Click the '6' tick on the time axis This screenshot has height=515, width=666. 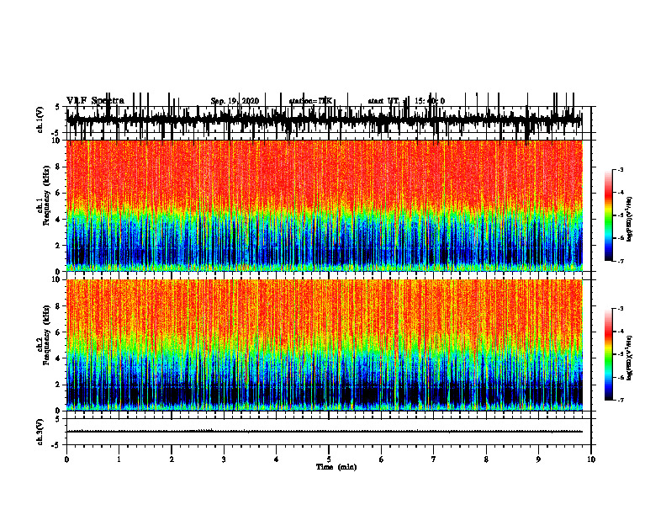382,459
